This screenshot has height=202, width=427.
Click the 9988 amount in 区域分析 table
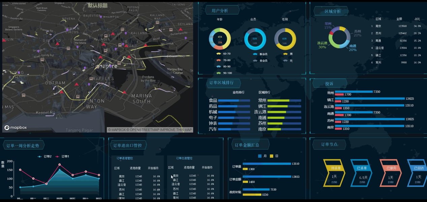point(403,62)
